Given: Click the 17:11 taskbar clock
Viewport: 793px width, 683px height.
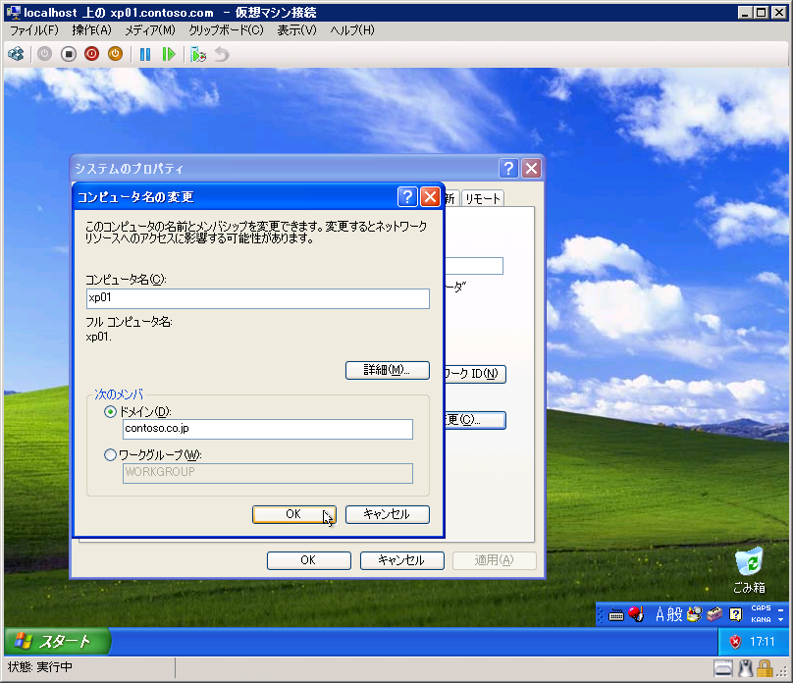Looking at the screenshot, I should pyautogui.click(x=763, y=642).
